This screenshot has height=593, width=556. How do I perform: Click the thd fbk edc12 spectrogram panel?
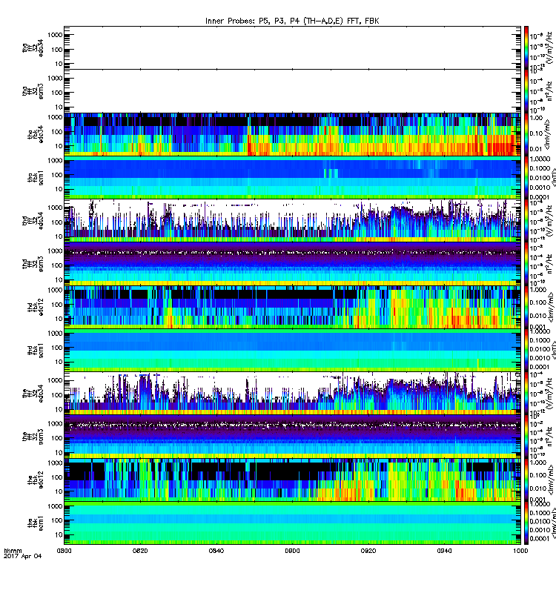tap(292, 307)
